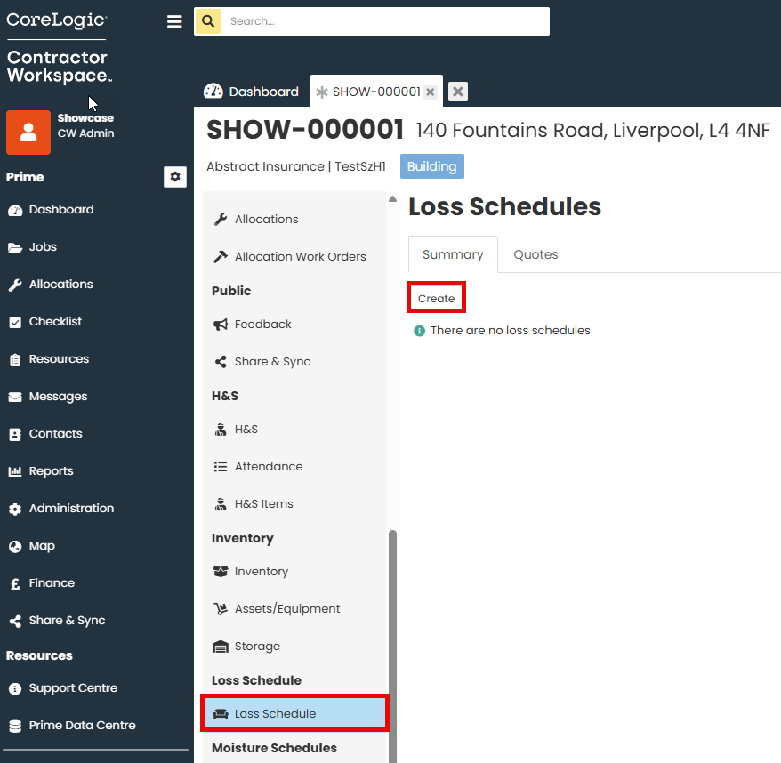Click job menu scrollbar up arrow
The width and height of the screenshot is (781, 763).
(x=392, y=198)
